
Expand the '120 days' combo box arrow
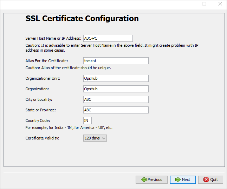(x=103, y=138)
